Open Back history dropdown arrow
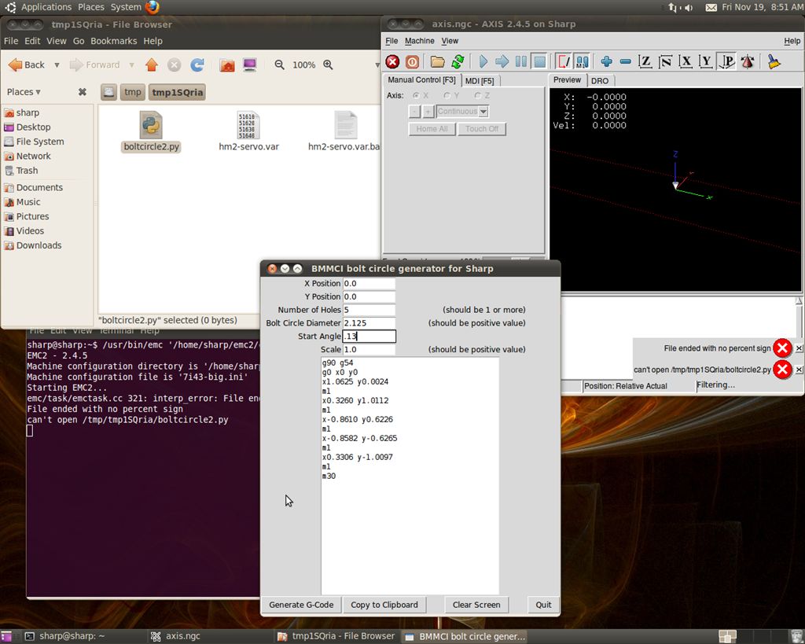 point(57,65)
